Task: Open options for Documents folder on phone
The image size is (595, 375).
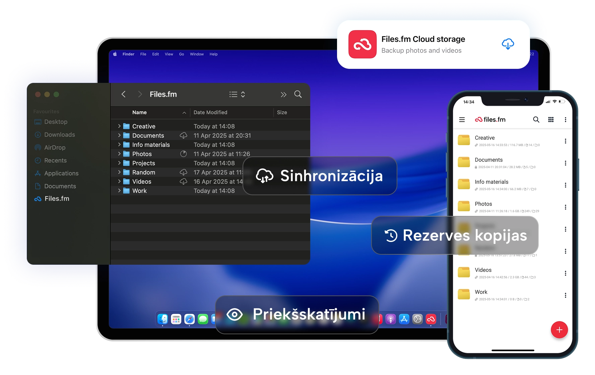Action: pos(566,163)
